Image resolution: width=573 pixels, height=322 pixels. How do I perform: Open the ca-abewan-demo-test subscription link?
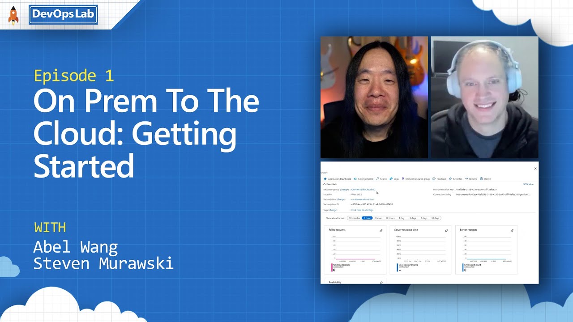(x=362, y=199)
